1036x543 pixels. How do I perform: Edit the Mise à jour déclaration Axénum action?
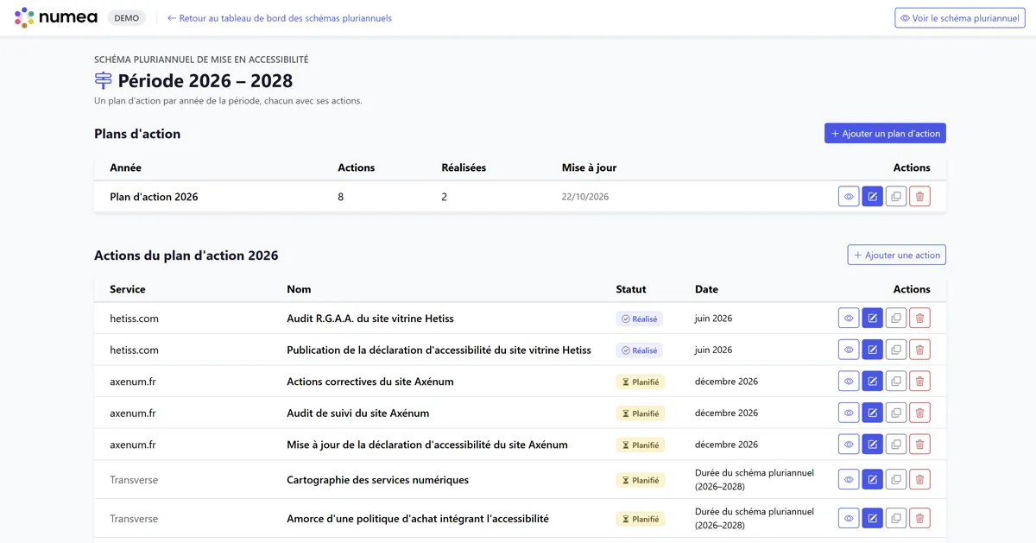coord(872,445)
